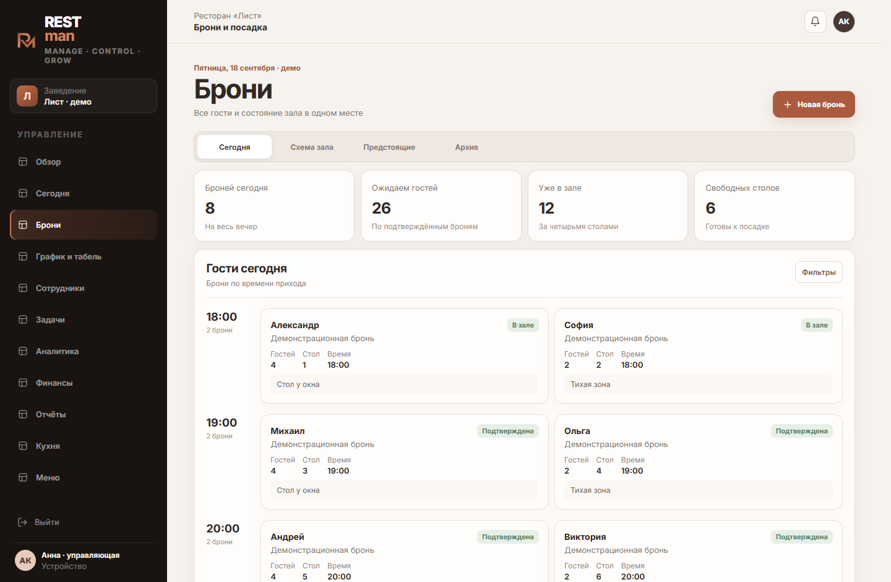This screenshot has height=582, width=891.
Task: Click the 19:00 time slot heading
Action: coord(222,423)
